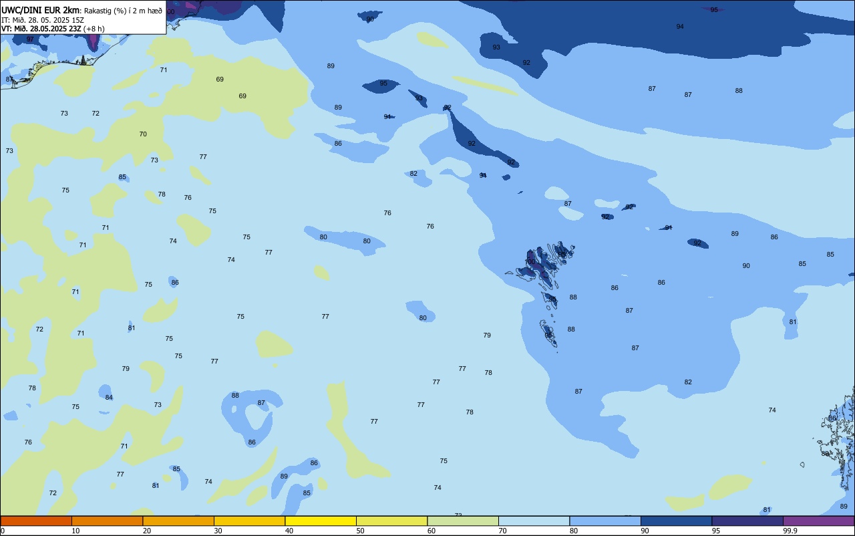Click the legend tick label '30'

coord(218,531)
